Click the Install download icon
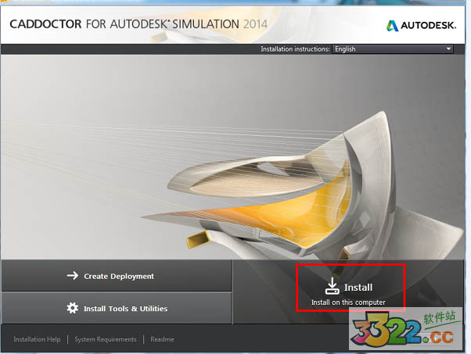 [333, 286]
